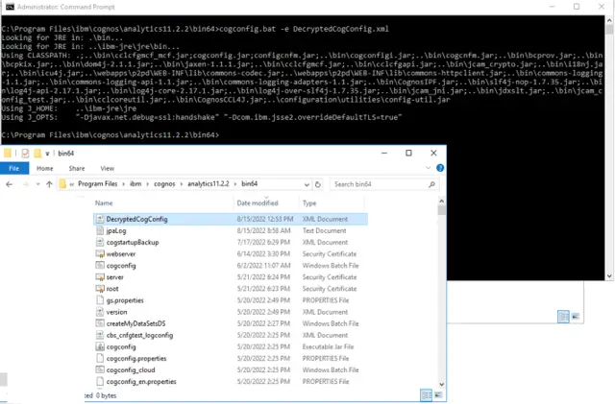Select the server security certificate file
The image size is (615, 404).
(x=231, y=277)
